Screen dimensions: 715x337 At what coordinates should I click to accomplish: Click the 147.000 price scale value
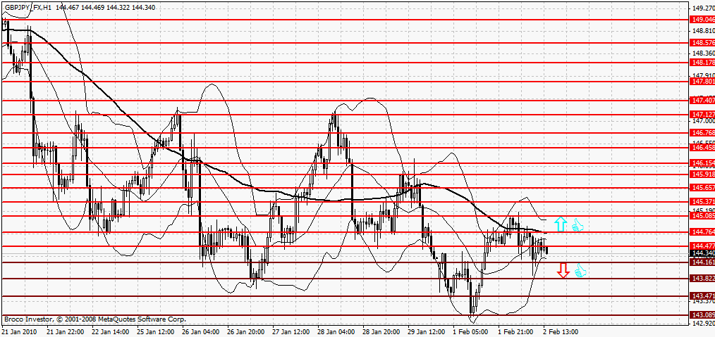(x=703, y=121)
